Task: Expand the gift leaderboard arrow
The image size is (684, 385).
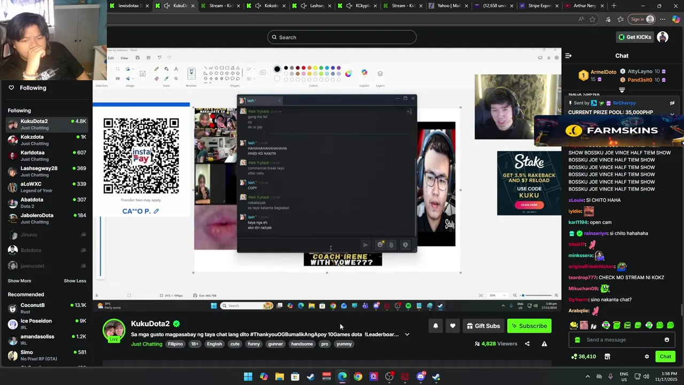Action: (621, 90)
